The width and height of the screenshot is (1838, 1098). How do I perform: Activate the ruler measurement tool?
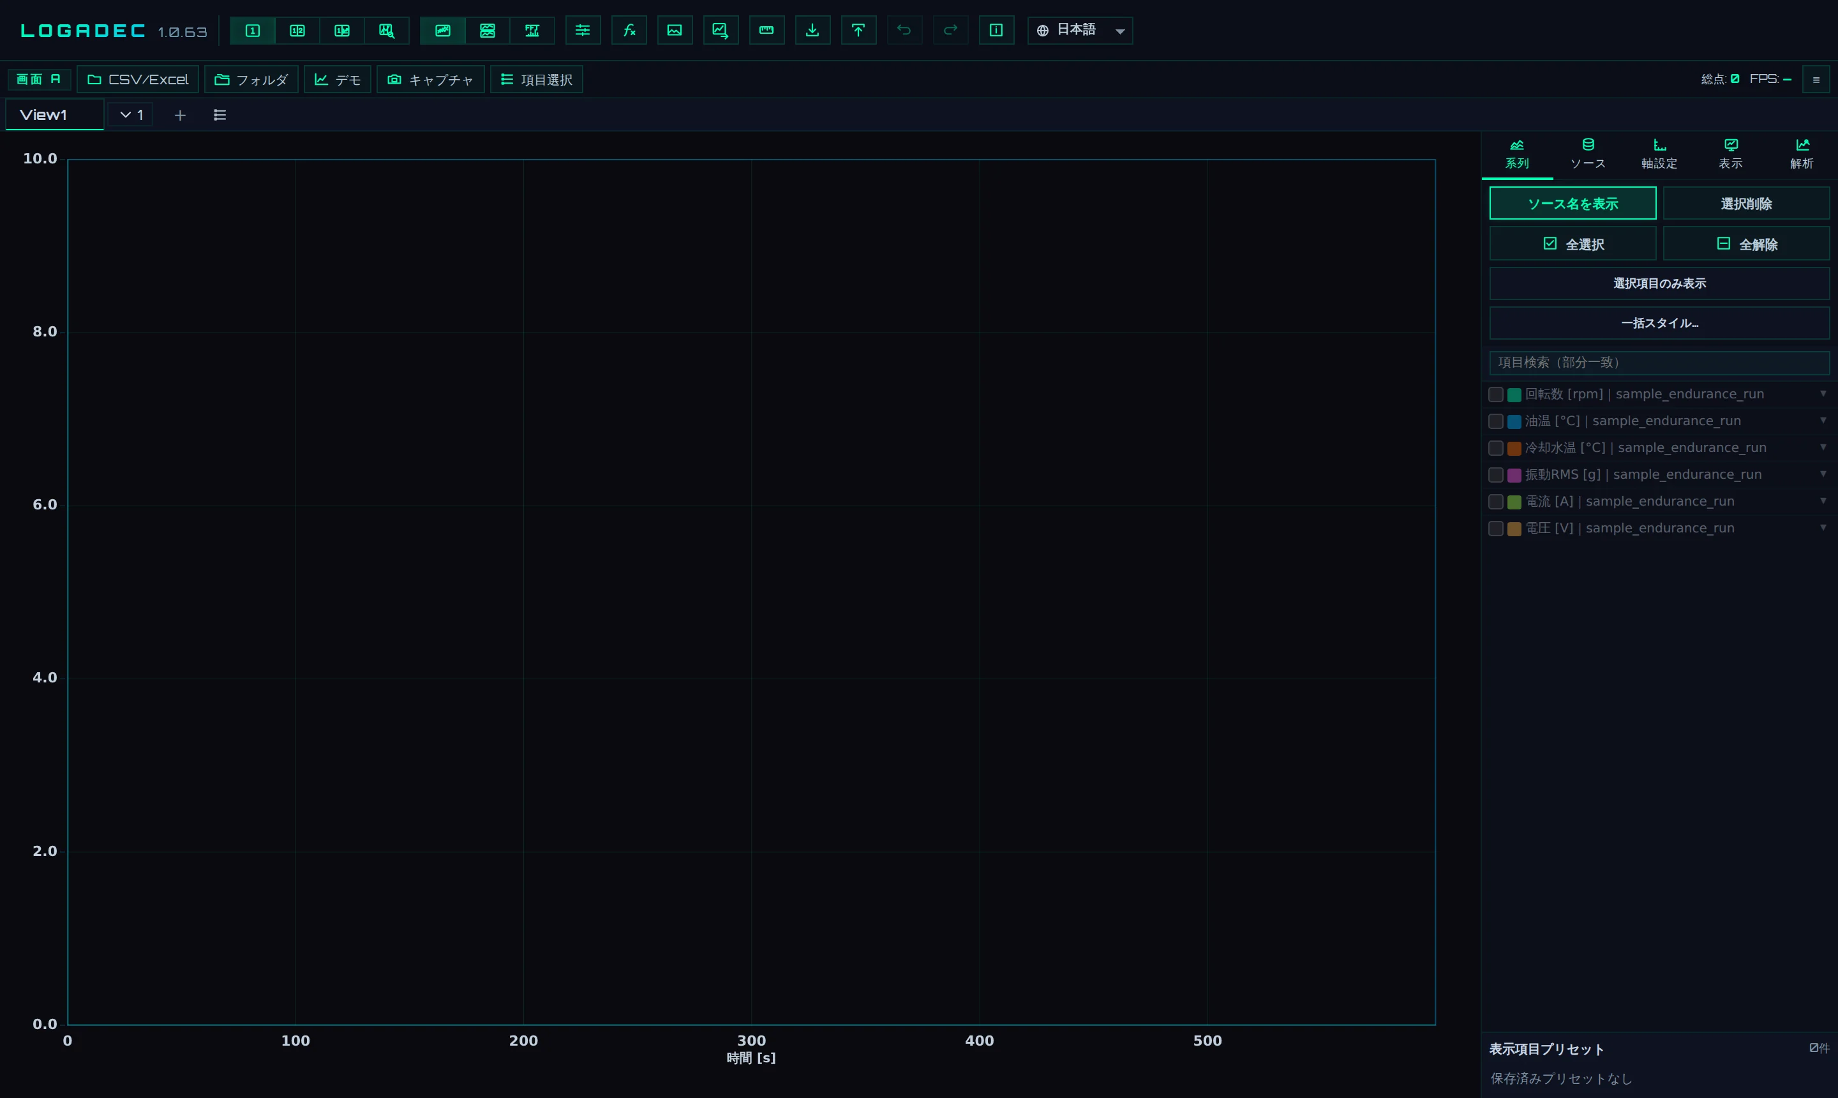coord(766,31)
